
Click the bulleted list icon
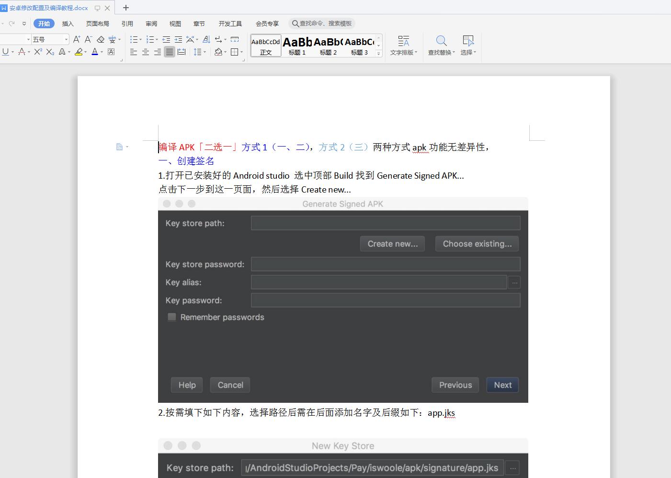[x=134, y=39]
